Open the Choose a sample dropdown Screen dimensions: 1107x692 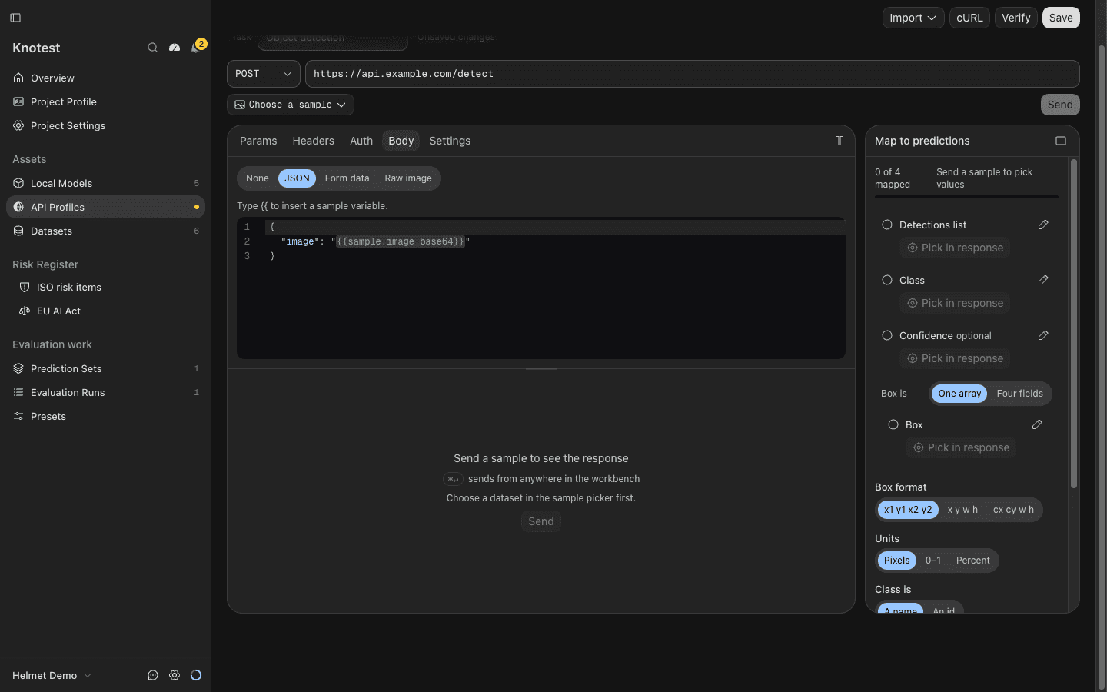pos(291,105)
